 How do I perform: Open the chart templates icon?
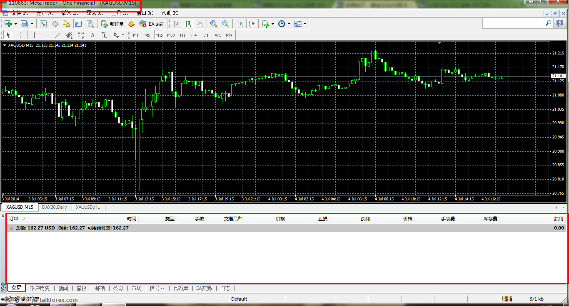[298, 24]
